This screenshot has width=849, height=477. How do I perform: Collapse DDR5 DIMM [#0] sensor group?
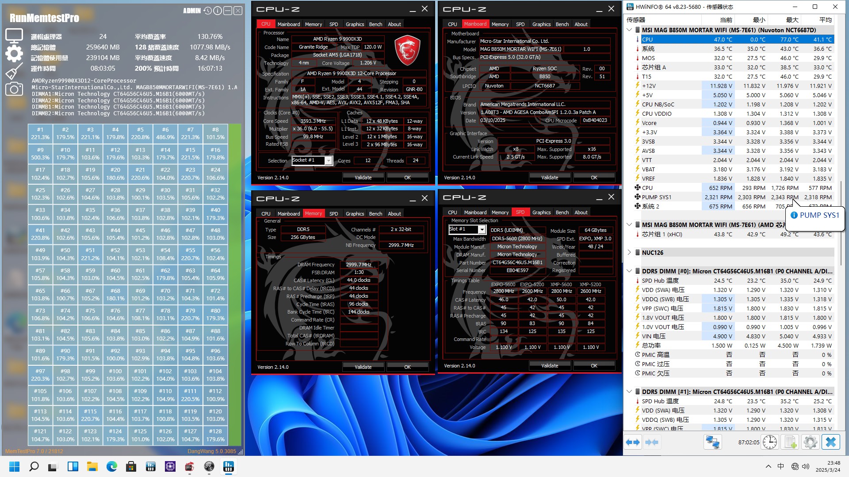coord(629,271)
